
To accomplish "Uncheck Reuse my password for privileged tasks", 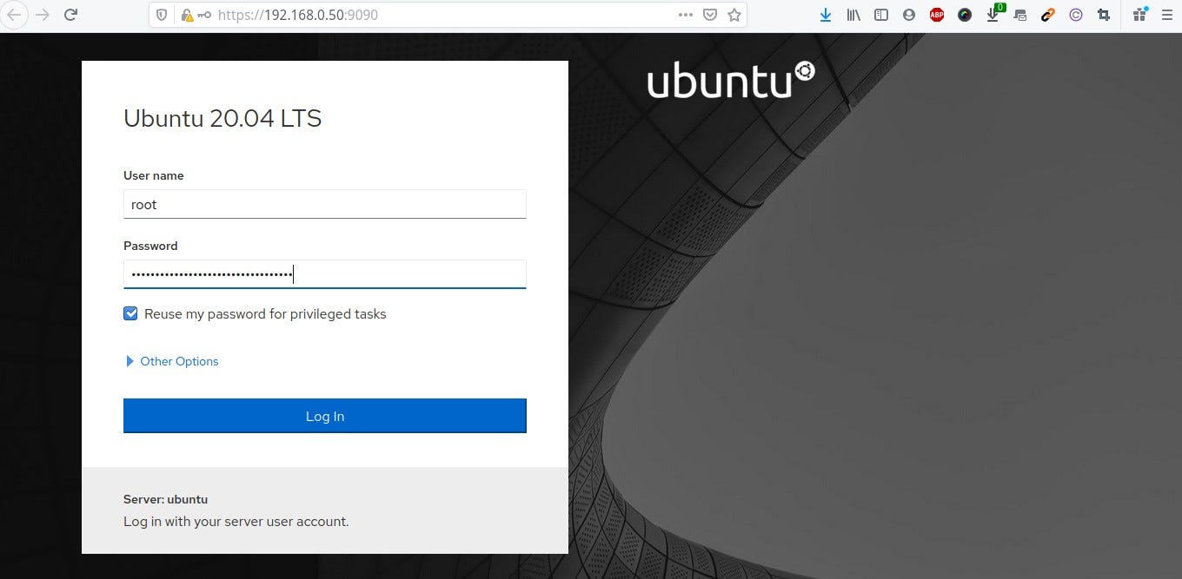I will [130, 313].
